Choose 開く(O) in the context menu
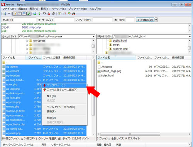The image size is (193, 147). coord(64,96)
